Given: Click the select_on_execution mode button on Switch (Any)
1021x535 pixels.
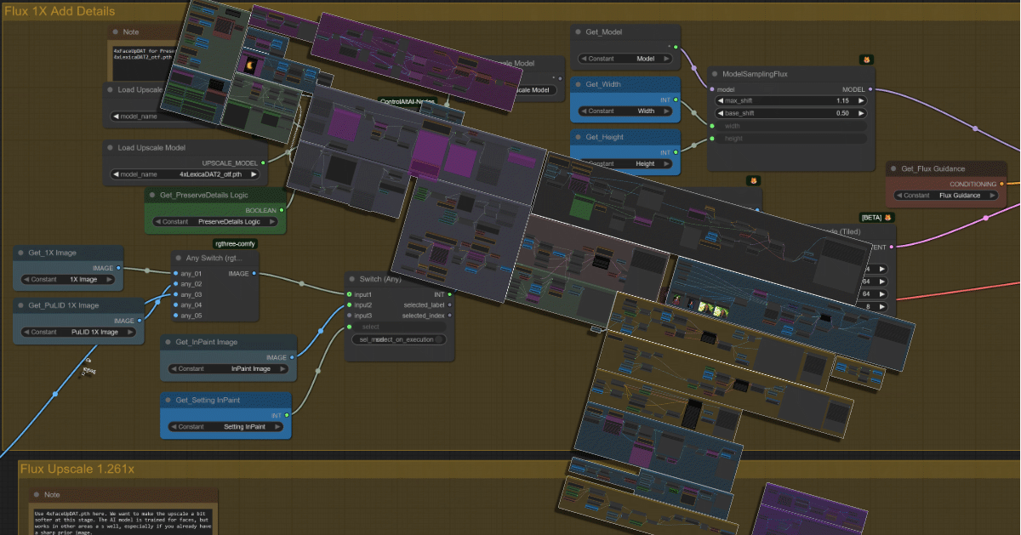Looking at the screenshot, I should [x=398, y=339].
